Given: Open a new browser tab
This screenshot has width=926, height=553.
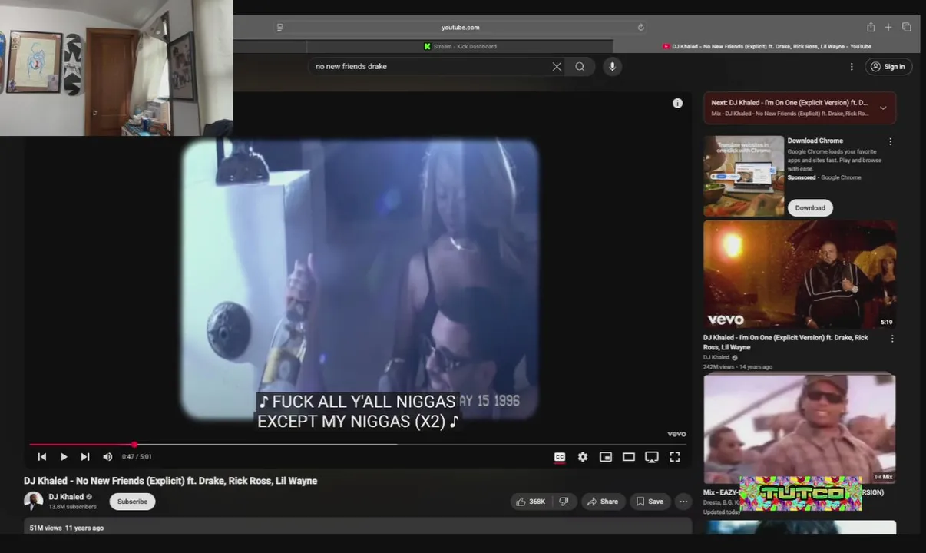Looking at the screenshot, I should (888, 27).
